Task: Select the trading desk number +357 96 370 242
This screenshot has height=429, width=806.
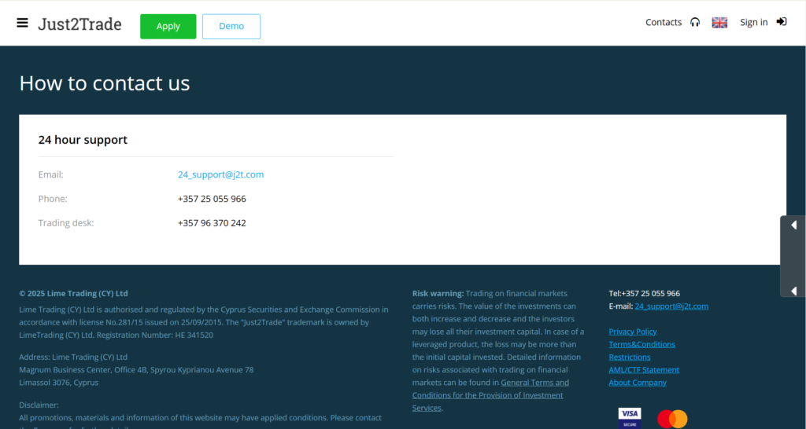Action: click(212, 223)
